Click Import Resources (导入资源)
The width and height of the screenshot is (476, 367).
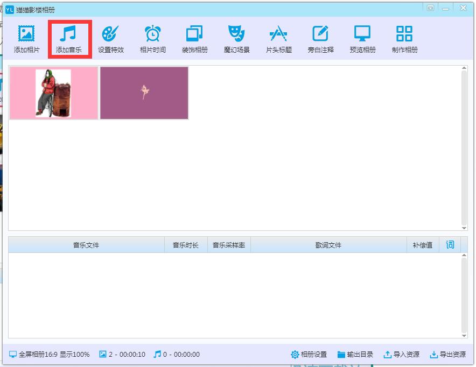(401, 355)
